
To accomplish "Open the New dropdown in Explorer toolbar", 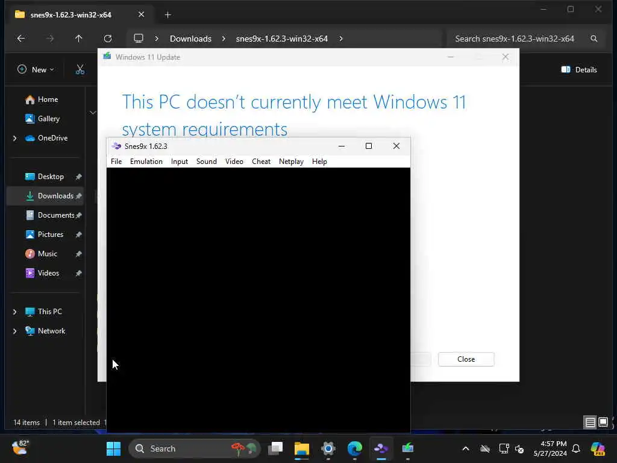I will (36, 70).
